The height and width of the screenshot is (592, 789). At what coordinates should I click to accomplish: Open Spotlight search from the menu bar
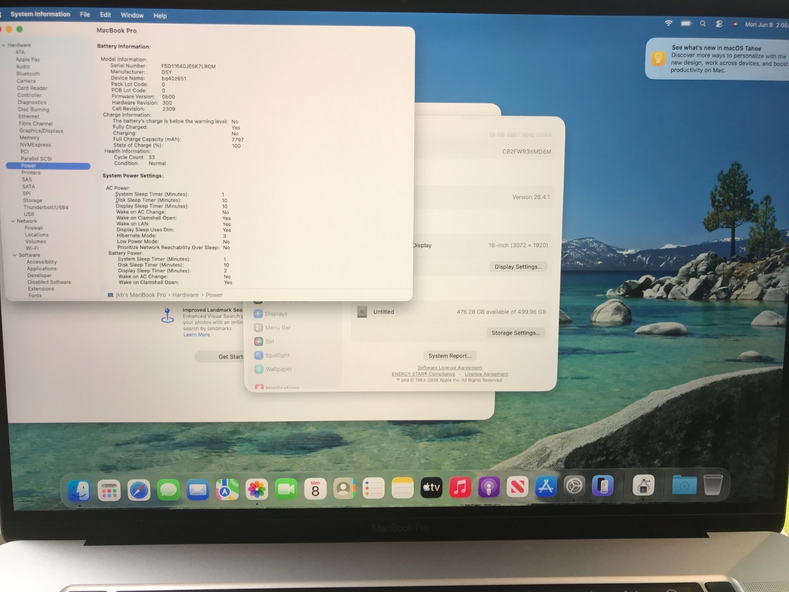[703, 24]
